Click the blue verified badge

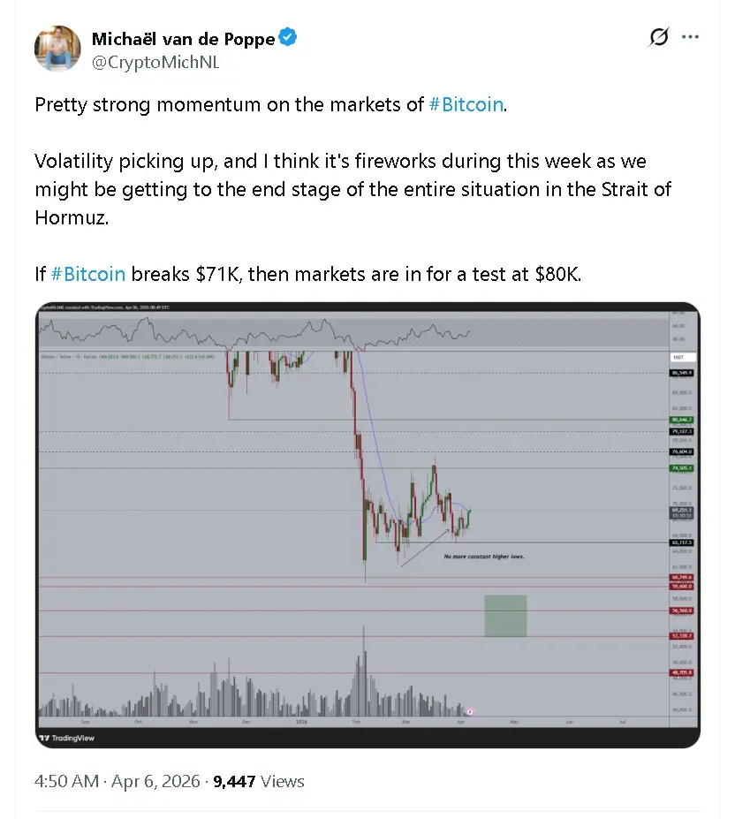coord(288,38)
